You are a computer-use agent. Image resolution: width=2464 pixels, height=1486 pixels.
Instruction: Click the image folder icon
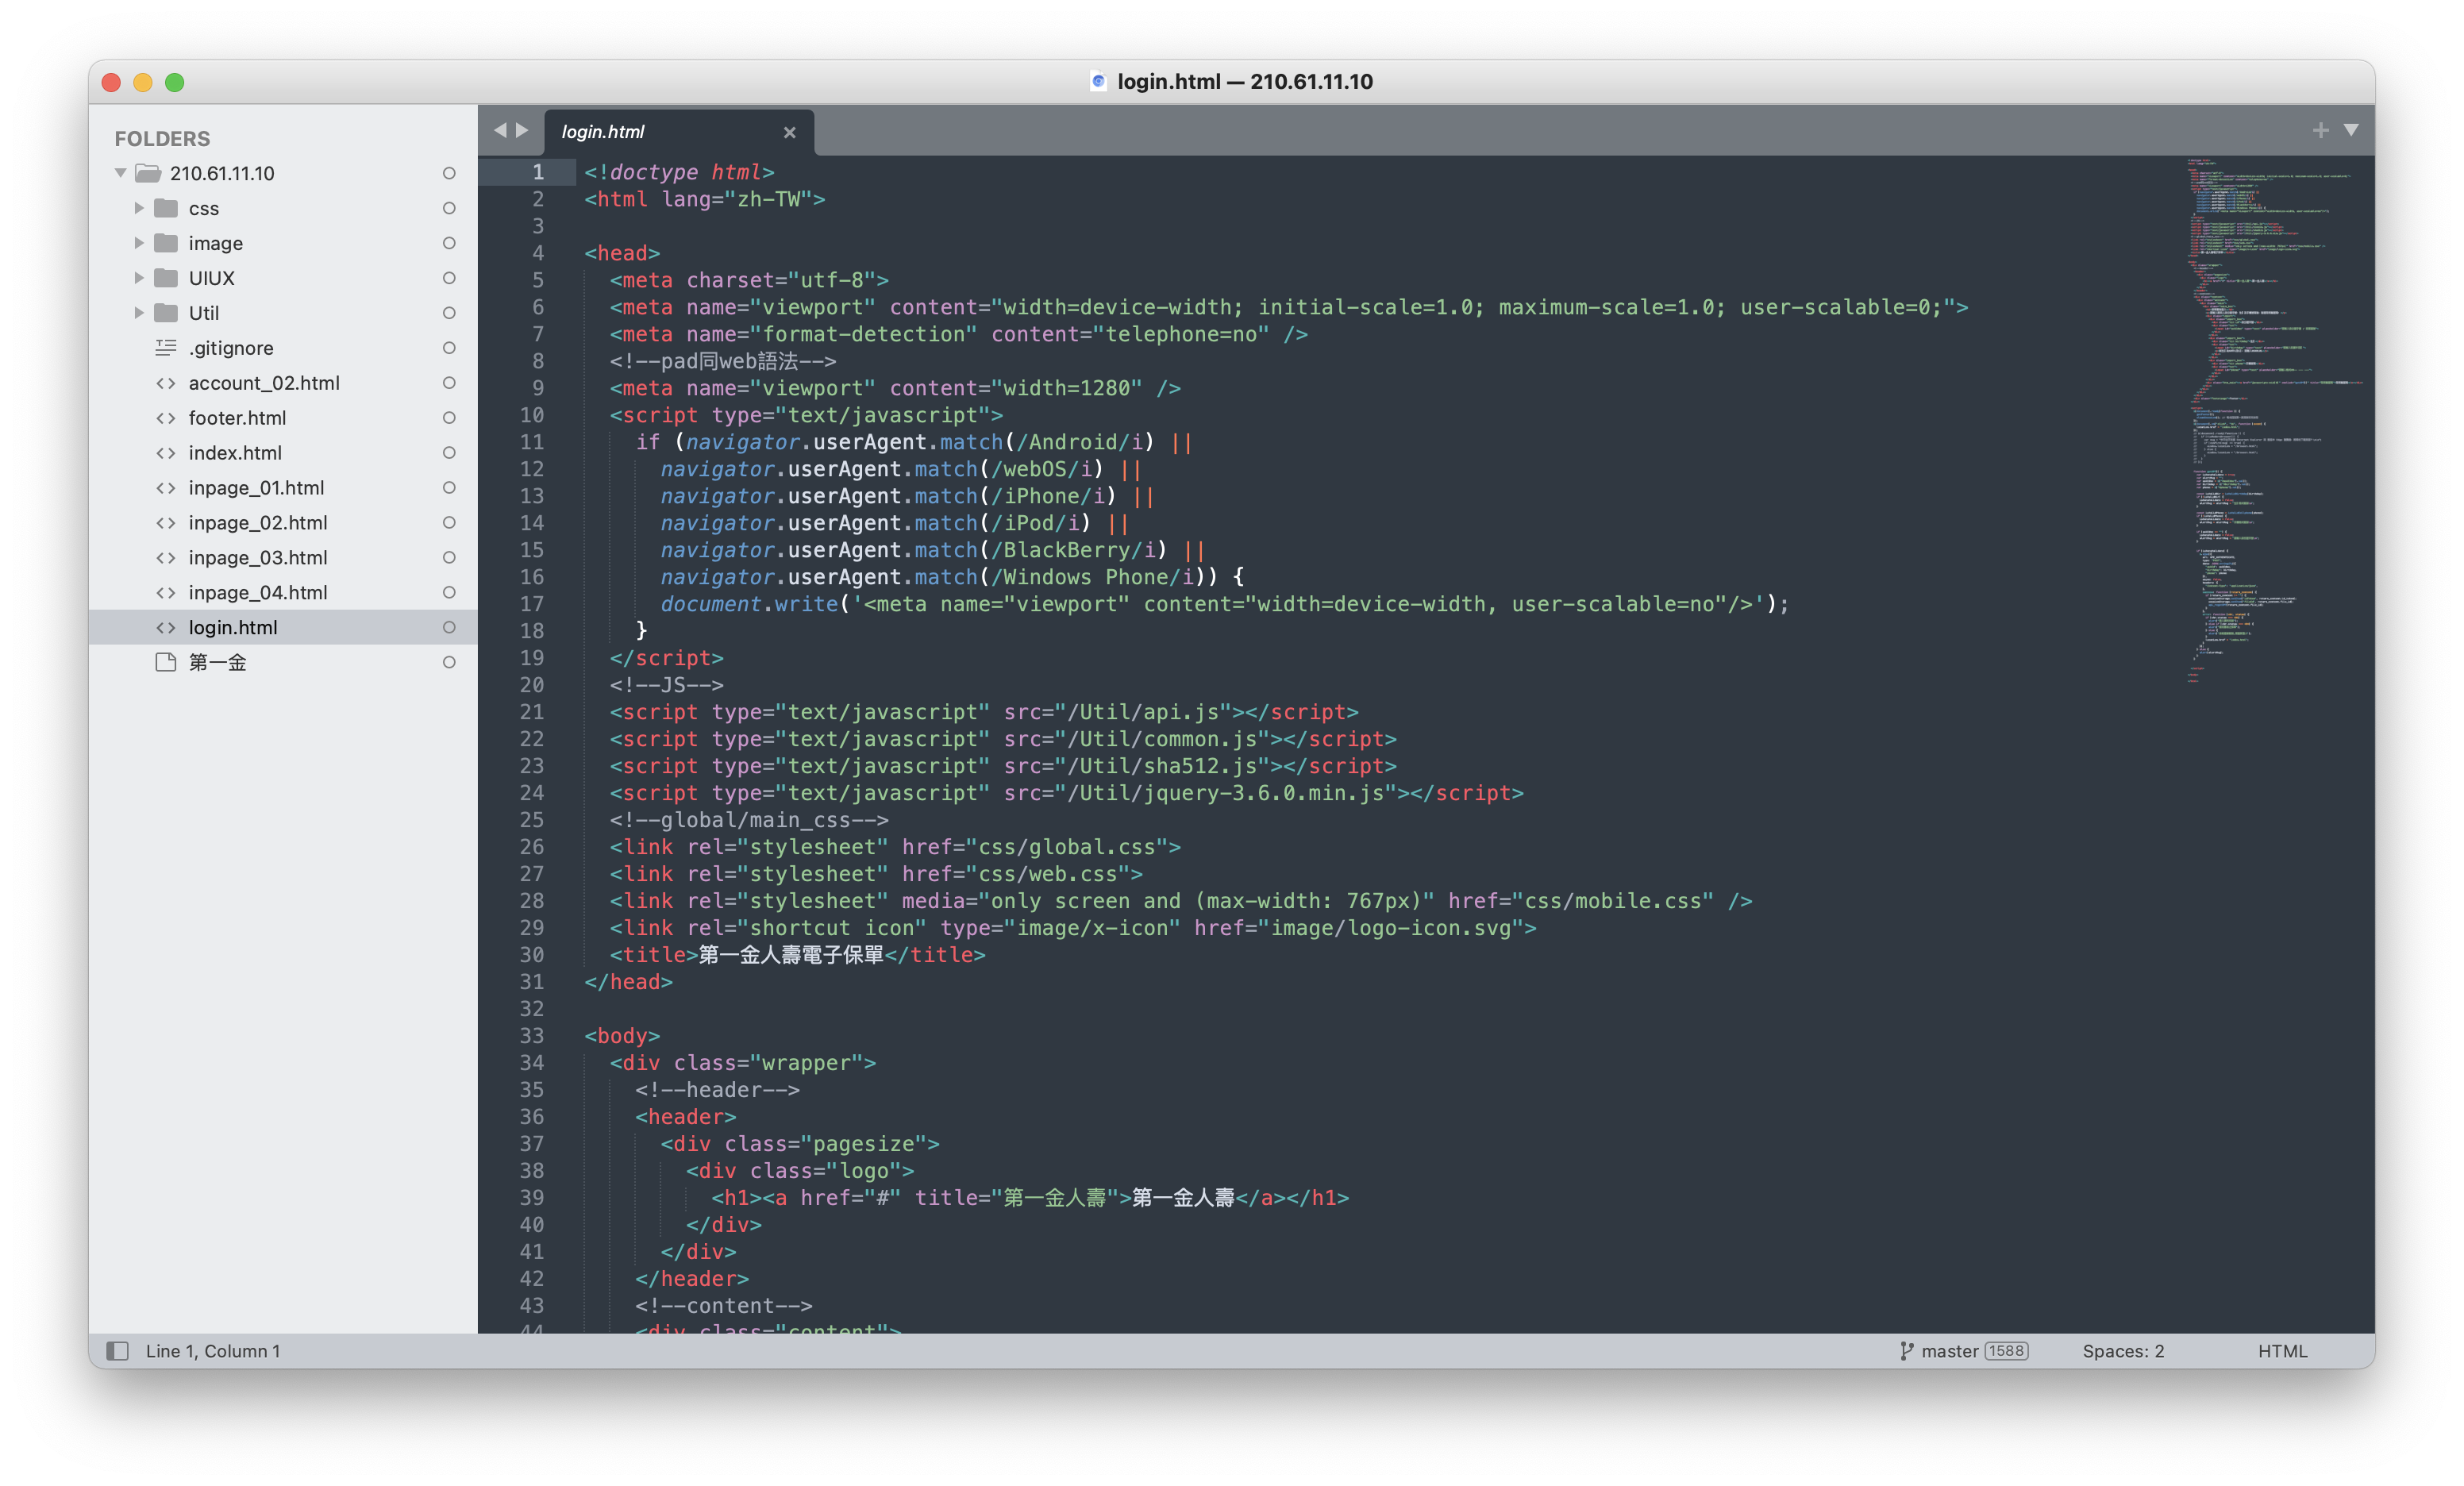coord(167,243)
